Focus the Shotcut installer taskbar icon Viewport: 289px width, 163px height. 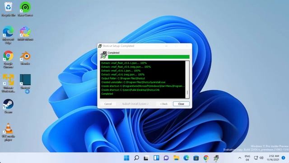216,158
